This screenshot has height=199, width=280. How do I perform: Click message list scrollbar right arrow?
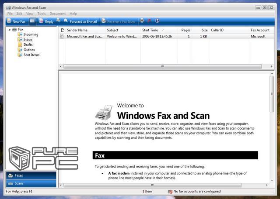272,66
